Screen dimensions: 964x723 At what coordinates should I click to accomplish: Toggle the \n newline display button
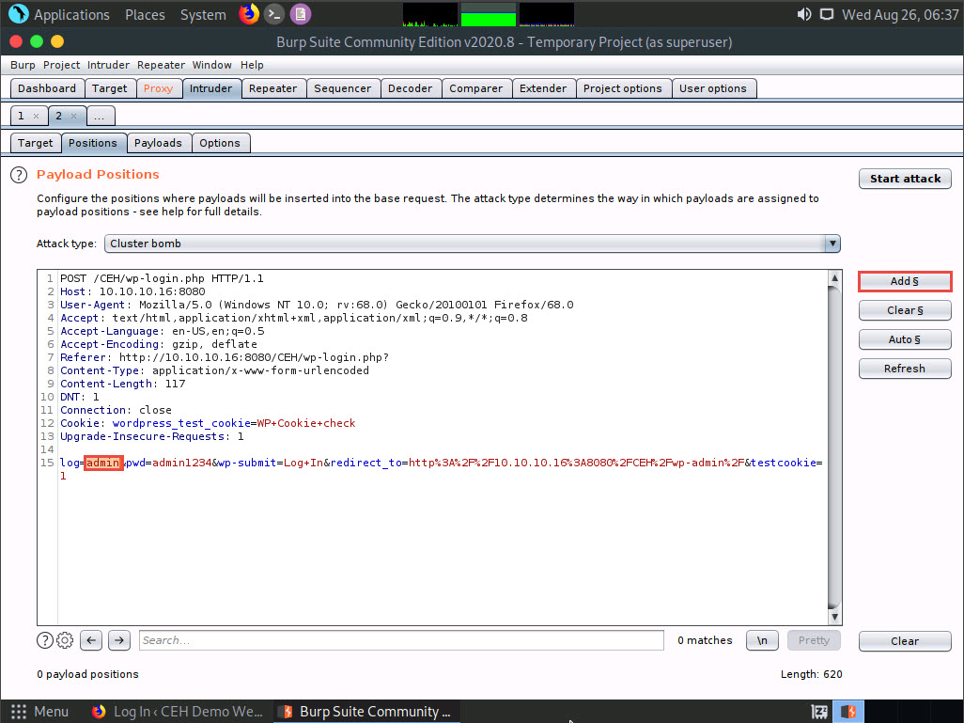click(762, 640)
